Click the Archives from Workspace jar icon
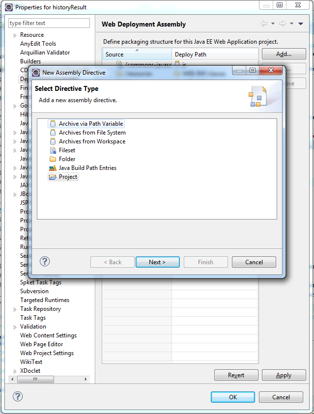 (53, 141)
